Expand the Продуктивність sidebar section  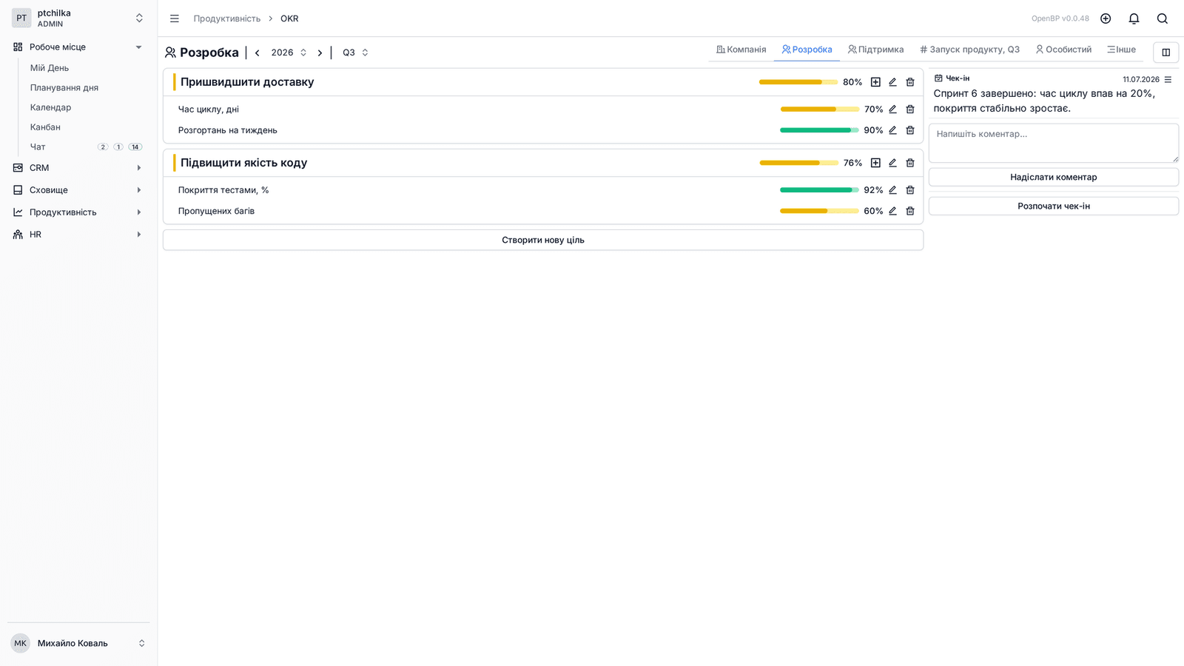pyautogui.click(x=78, y=212)
